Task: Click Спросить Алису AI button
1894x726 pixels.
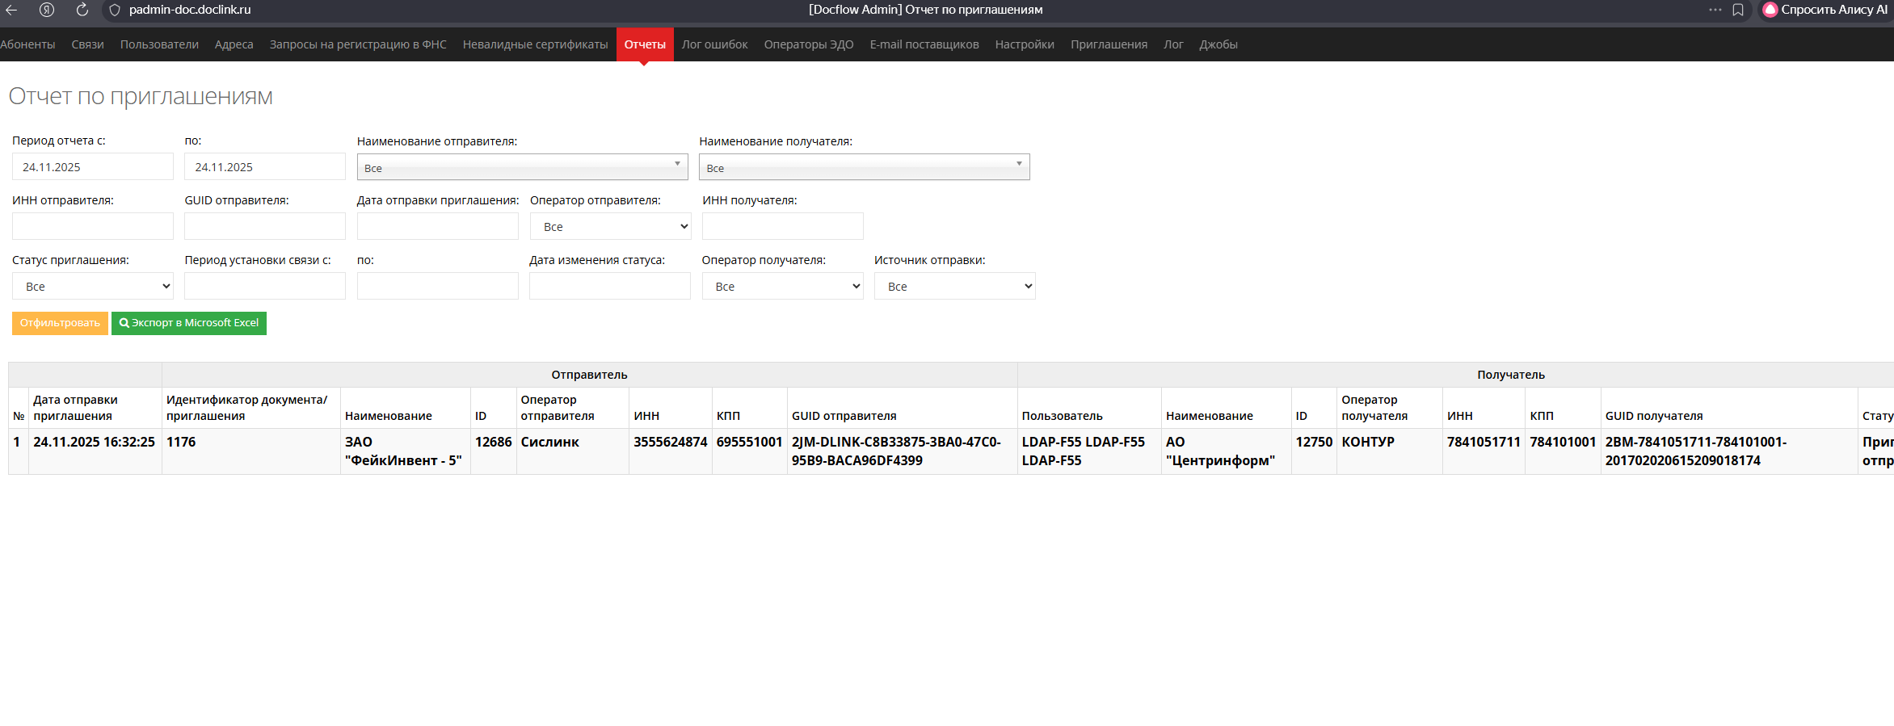Action: [x=1825, y=10]
